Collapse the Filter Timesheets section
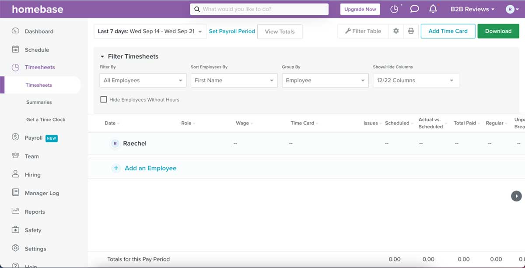525x268 pixels. coord(103,56)
